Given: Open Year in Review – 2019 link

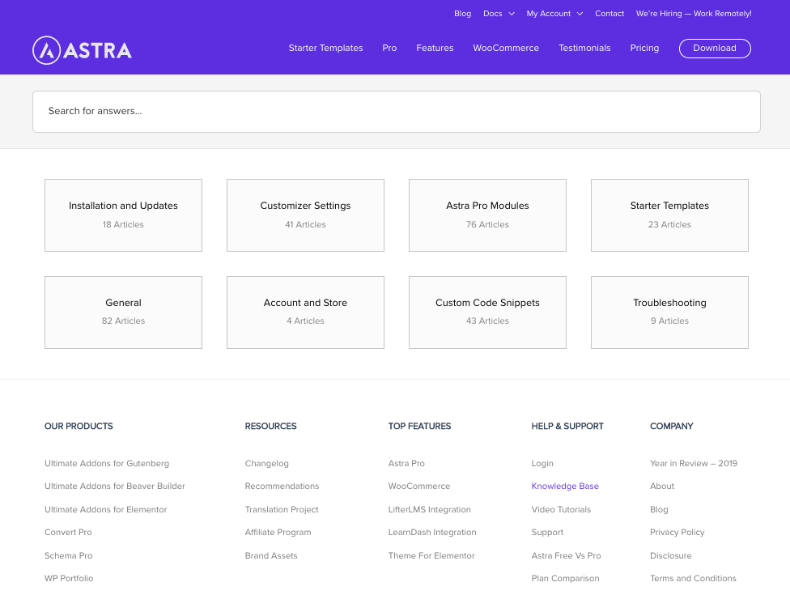Looking at the screenshot, I should click(693, 463).
